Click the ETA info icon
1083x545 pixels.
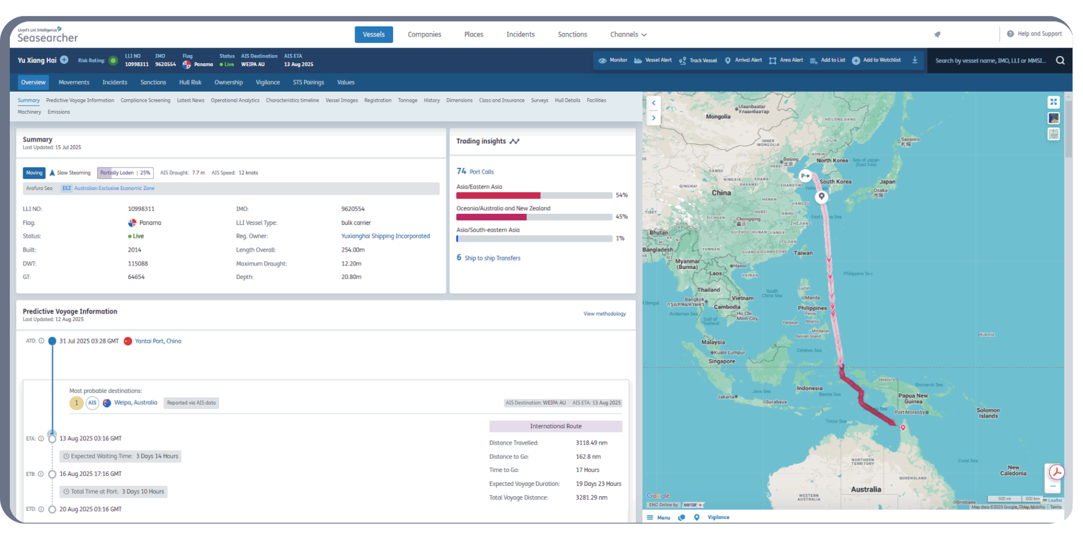(x=41, y=439)
